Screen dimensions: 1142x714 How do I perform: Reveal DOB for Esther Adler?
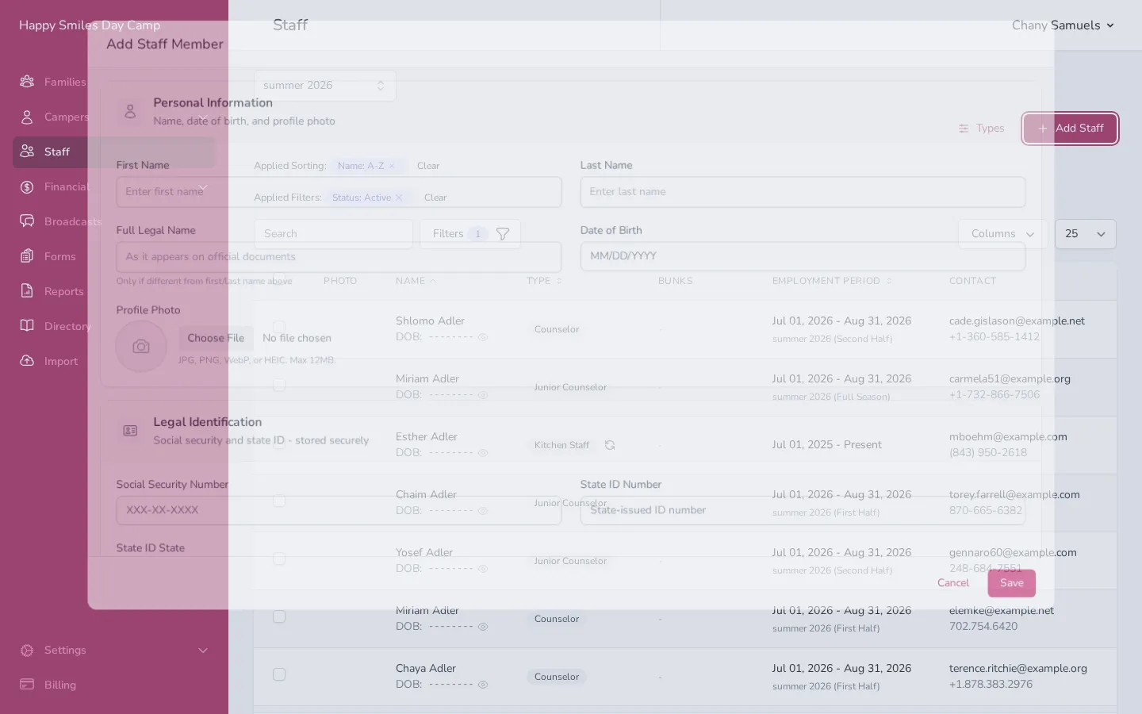(483, 453)
